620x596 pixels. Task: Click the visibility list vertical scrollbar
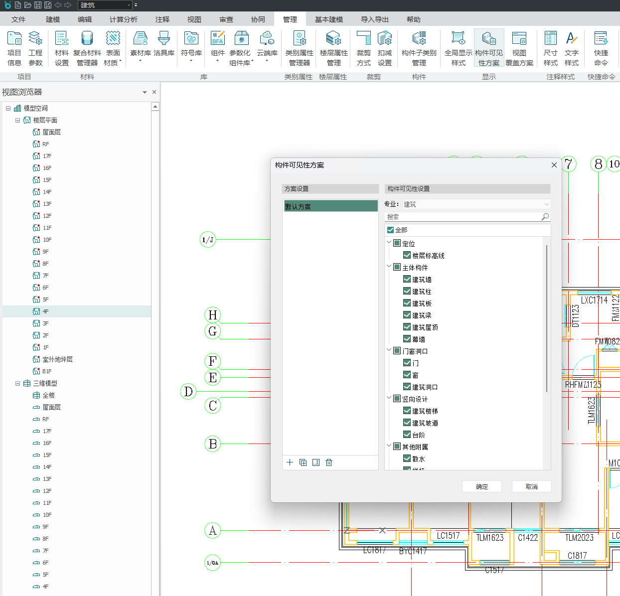(547, 319)
